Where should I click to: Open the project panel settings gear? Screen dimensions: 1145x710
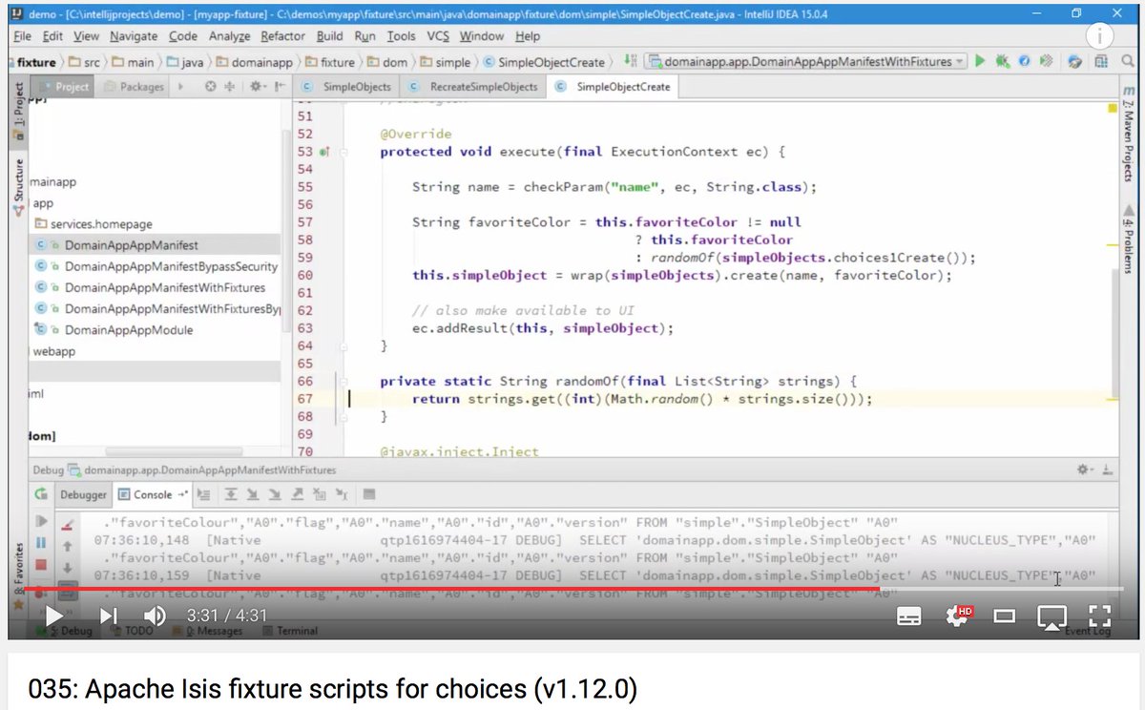coord(257,87)
